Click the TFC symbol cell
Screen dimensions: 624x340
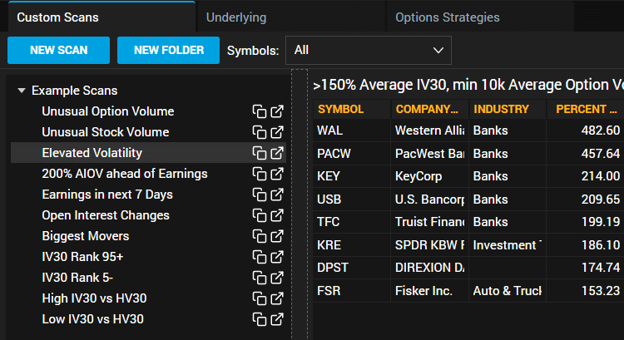point(351,222)
